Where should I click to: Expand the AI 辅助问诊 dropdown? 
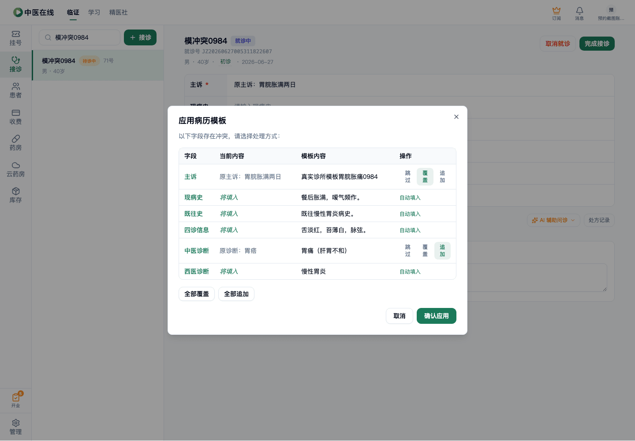click(553, 220)
